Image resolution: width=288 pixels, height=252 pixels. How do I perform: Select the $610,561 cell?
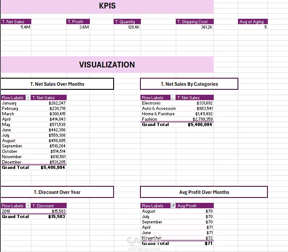click(x=49, y=156)
